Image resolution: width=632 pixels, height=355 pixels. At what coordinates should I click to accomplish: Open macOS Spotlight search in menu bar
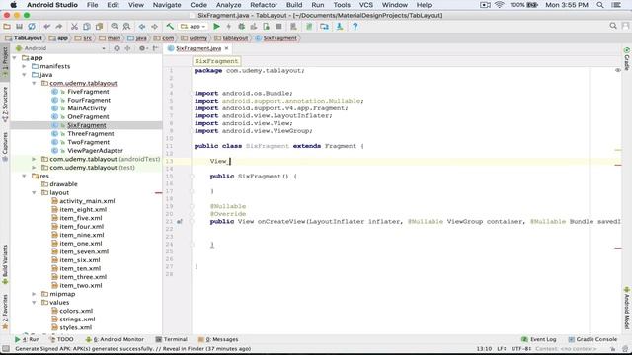tap(600, 5)
